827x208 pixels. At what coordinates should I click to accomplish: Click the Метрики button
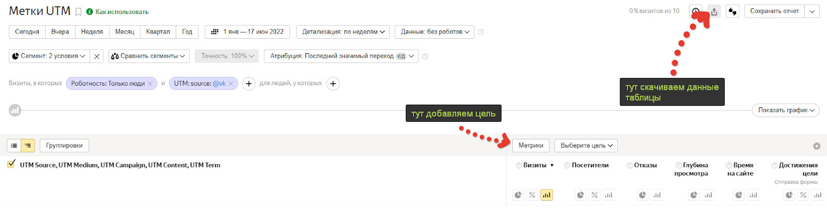pos(531,146)
